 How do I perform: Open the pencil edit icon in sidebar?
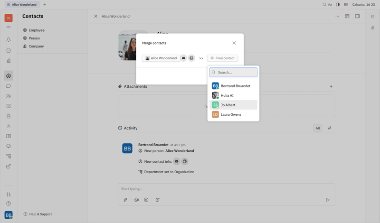click(9, 166)
